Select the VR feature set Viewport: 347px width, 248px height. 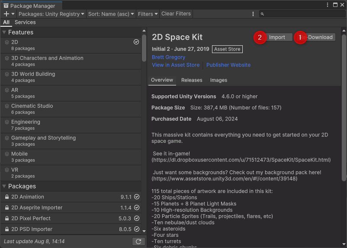click(71, 173)
